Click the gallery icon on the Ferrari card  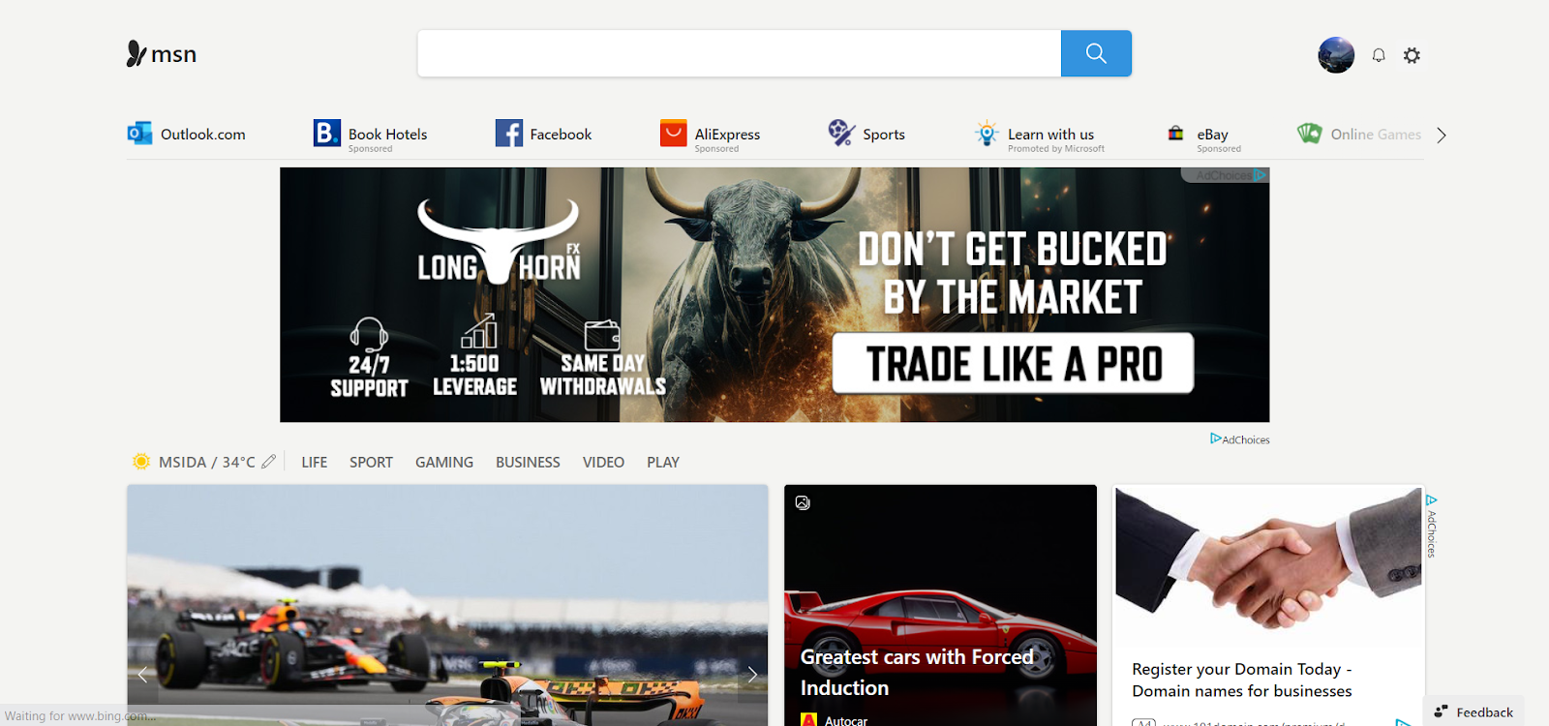point(803,502)
